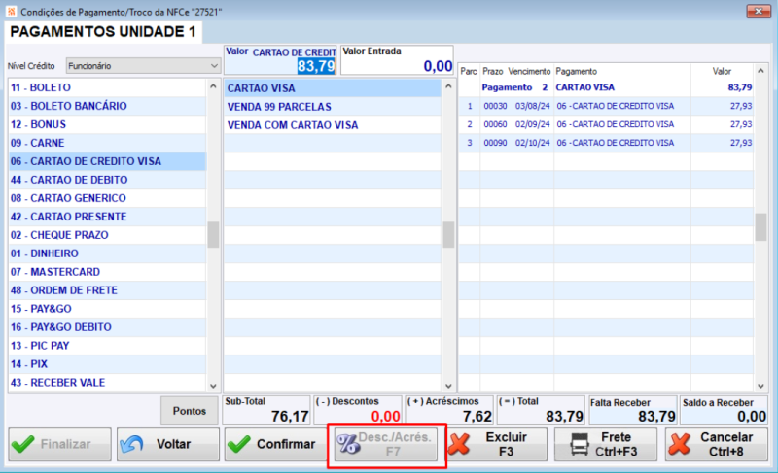Viewport: 778px width, 473px height.
Task: Click down arrow of payment types scrollbar
Action: 213,386
